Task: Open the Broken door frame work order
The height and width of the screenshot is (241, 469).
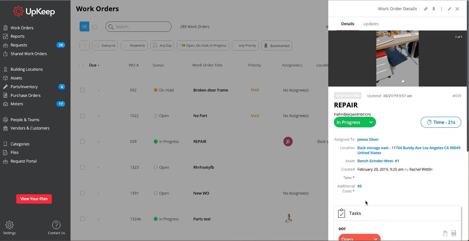Action: tap(211, 90)
